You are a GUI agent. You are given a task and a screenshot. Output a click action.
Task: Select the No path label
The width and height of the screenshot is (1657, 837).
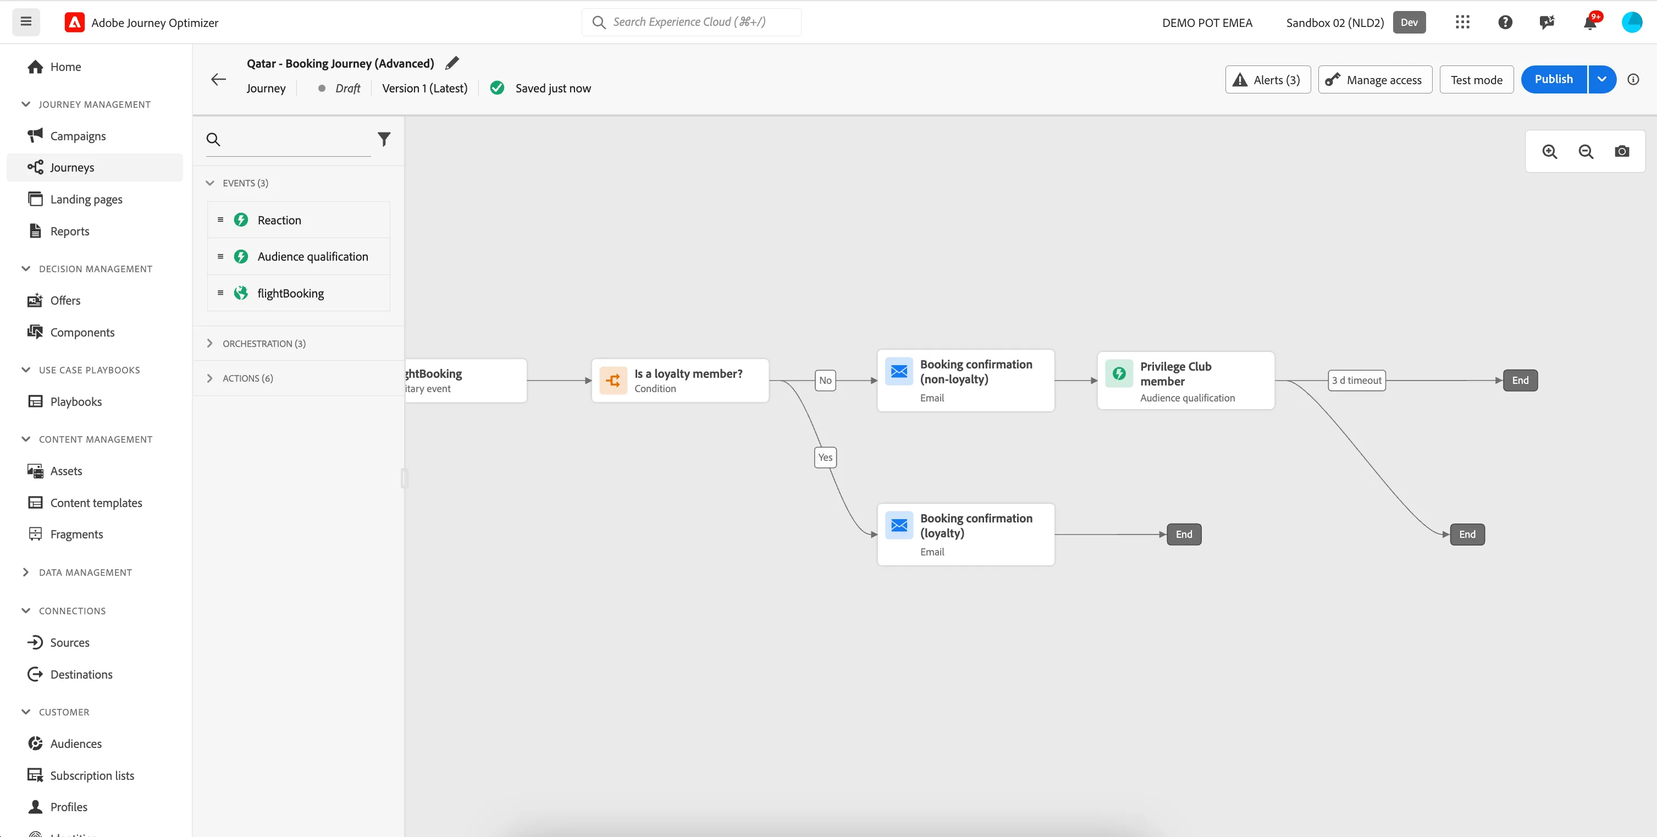tap(825, 380)
